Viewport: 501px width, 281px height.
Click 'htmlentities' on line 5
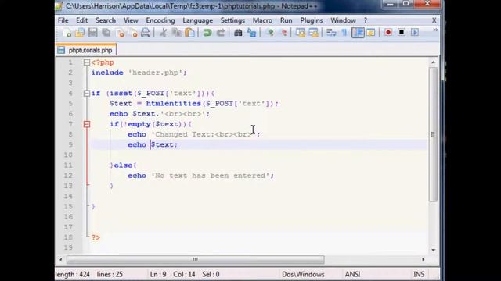[174, 104]
